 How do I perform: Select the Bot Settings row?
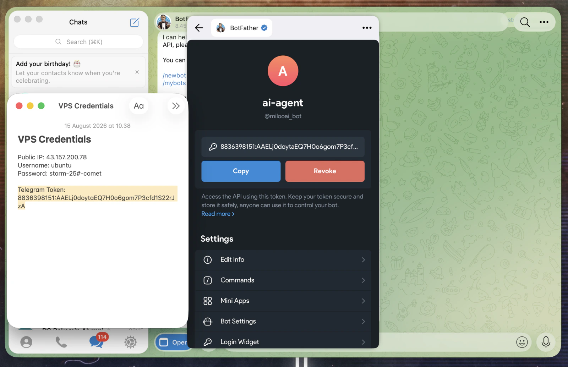pyautogui.click(x=283, y=322)
